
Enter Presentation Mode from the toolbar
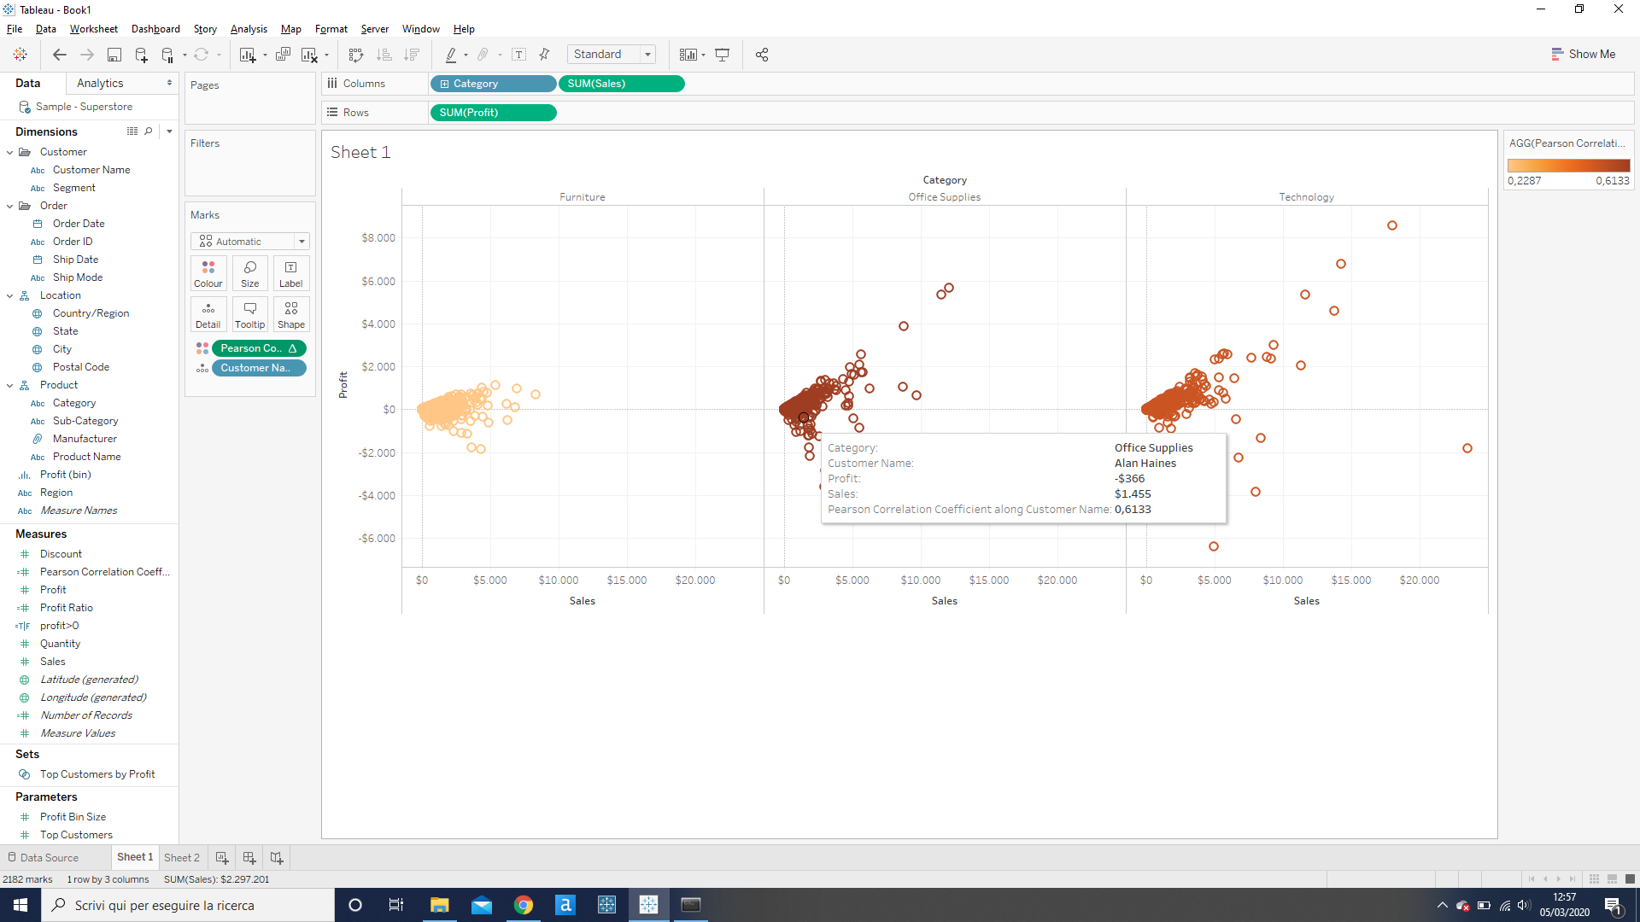pos(722,54)
